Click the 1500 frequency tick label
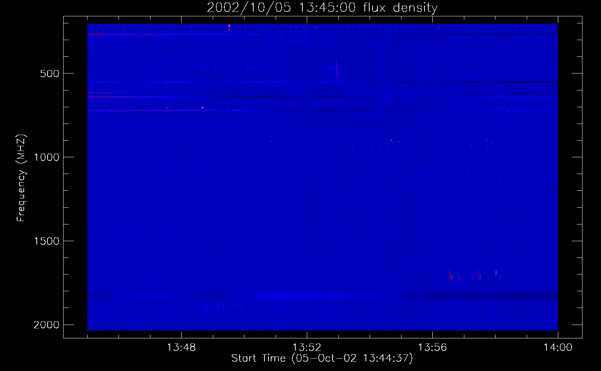Screen dimensions: 601x371 point(46,241)
